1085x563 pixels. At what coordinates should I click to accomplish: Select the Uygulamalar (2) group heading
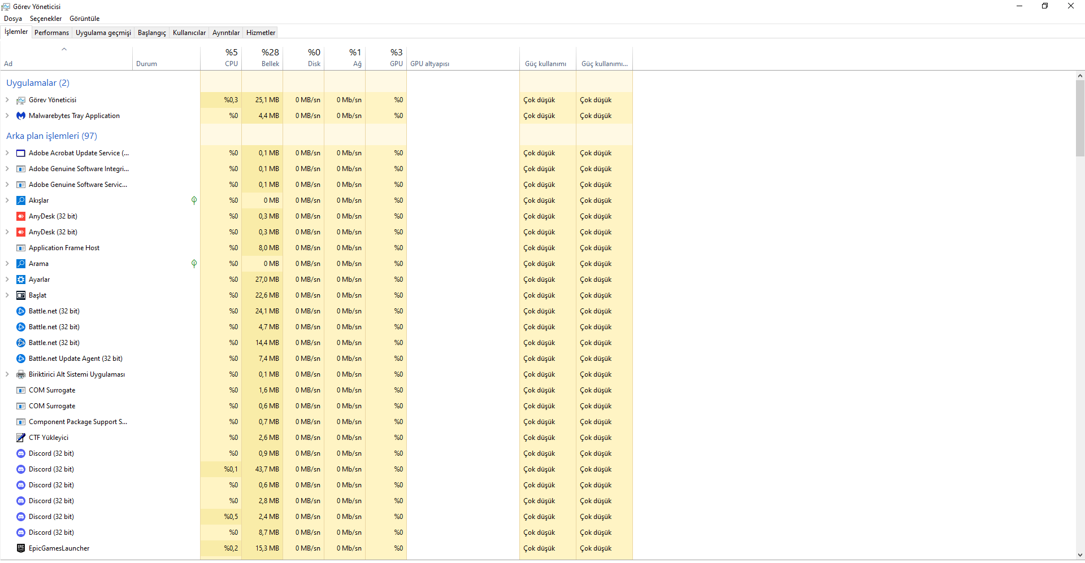(38, 83)
